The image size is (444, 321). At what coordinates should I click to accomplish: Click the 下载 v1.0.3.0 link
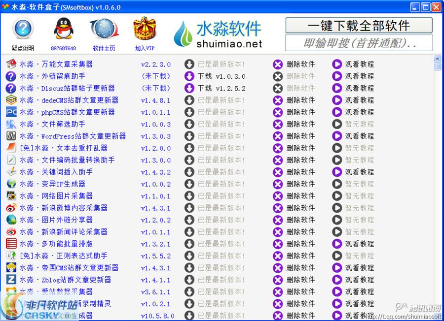click(222, 76)
